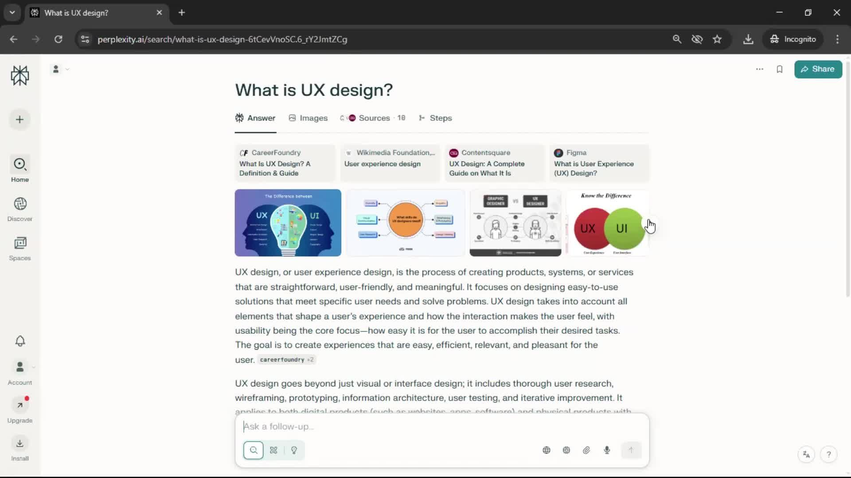Switch to Research mode toggle

(x=273, y=450)
